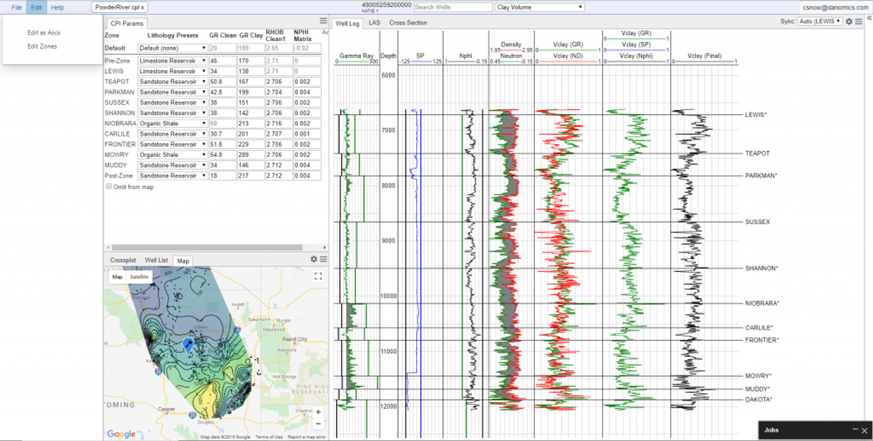Click the blue well location pin on map
873x441 pixels.
point(188,344)
